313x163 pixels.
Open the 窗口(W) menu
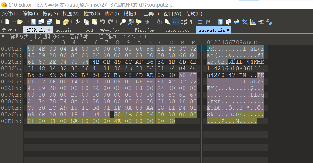pos(172,14)
